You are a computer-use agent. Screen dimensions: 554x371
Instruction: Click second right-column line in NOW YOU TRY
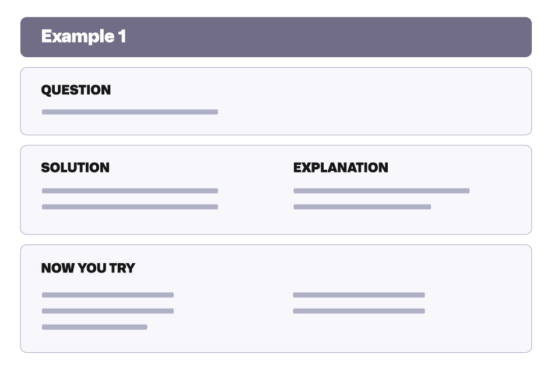(359, 311)
